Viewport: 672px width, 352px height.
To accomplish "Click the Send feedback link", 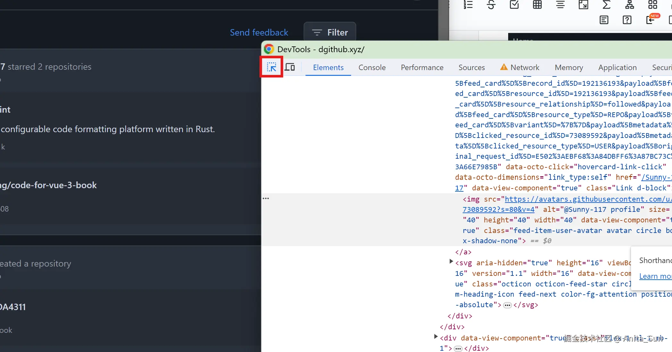I will [259, 32].
